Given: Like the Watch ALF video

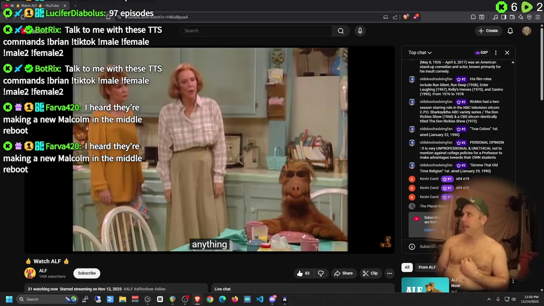Looking at the screenshot, I should click(304, 273).
